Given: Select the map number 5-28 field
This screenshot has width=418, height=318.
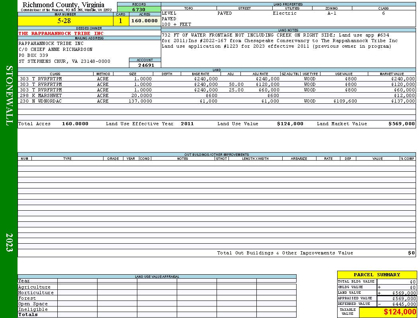Looking at the screenshot, I should tap(65, 21).
